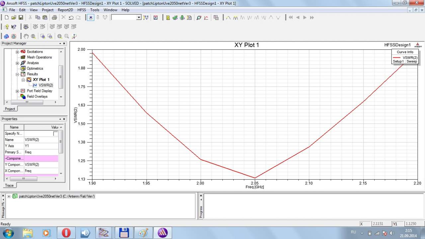Select the Pan hand tool
The height and width of the screenshot is (239, 425).
pos(26,37)
